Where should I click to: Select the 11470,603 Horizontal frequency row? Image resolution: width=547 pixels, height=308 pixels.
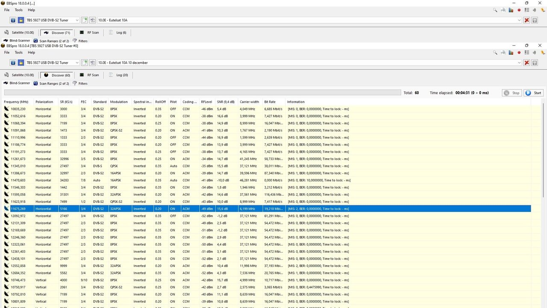pos(267,180)
